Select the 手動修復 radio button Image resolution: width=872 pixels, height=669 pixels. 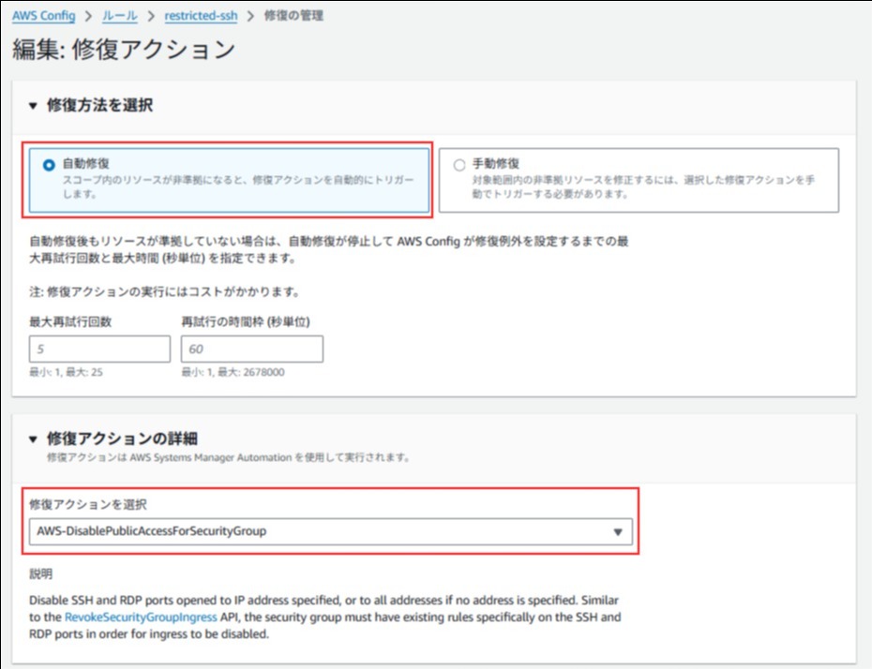(x=459, y=165)
